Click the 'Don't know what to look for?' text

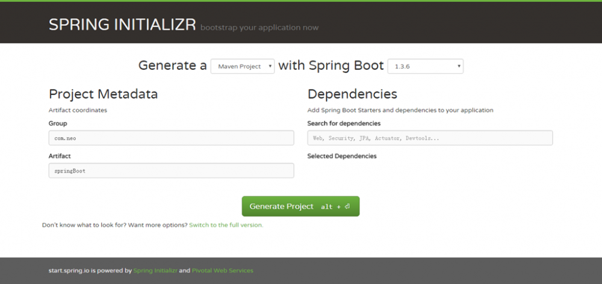(84, 225)
